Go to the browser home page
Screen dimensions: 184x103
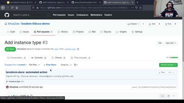pyautogui.click(x=17, y=8)
